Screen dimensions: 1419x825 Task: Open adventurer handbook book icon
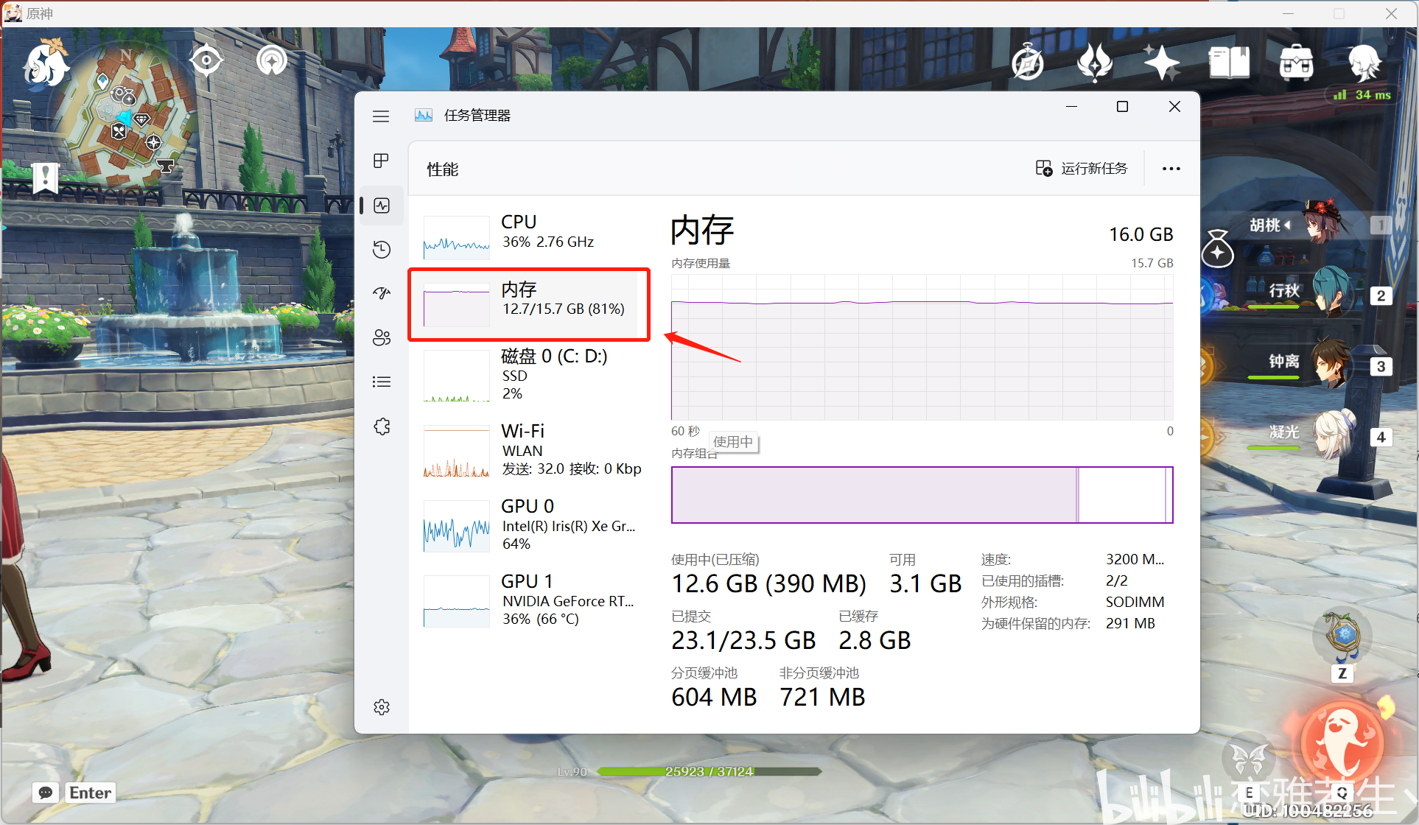pyautogui.click(x=1229, y=63)
